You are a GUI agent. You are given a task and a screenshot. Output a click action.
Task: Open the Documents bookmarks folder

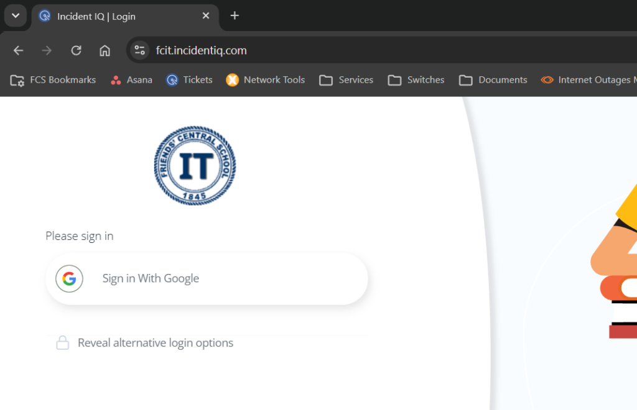[x=493, y=80]
